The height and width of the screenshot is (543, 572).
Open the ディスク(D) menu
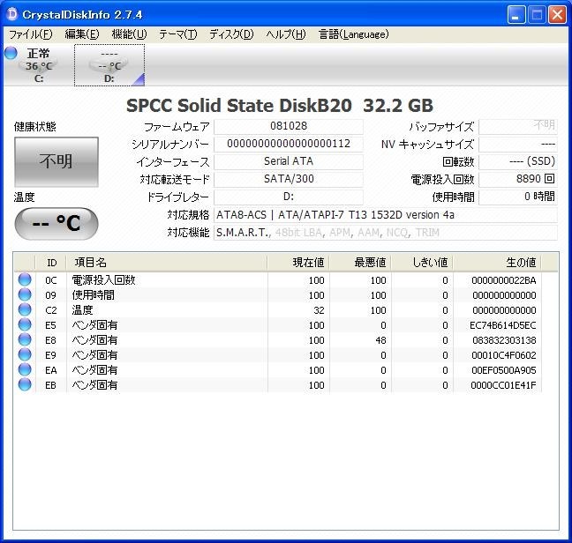click(231, 34)
